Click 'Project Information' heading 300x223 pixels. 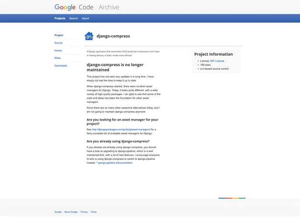click(214, 54)
